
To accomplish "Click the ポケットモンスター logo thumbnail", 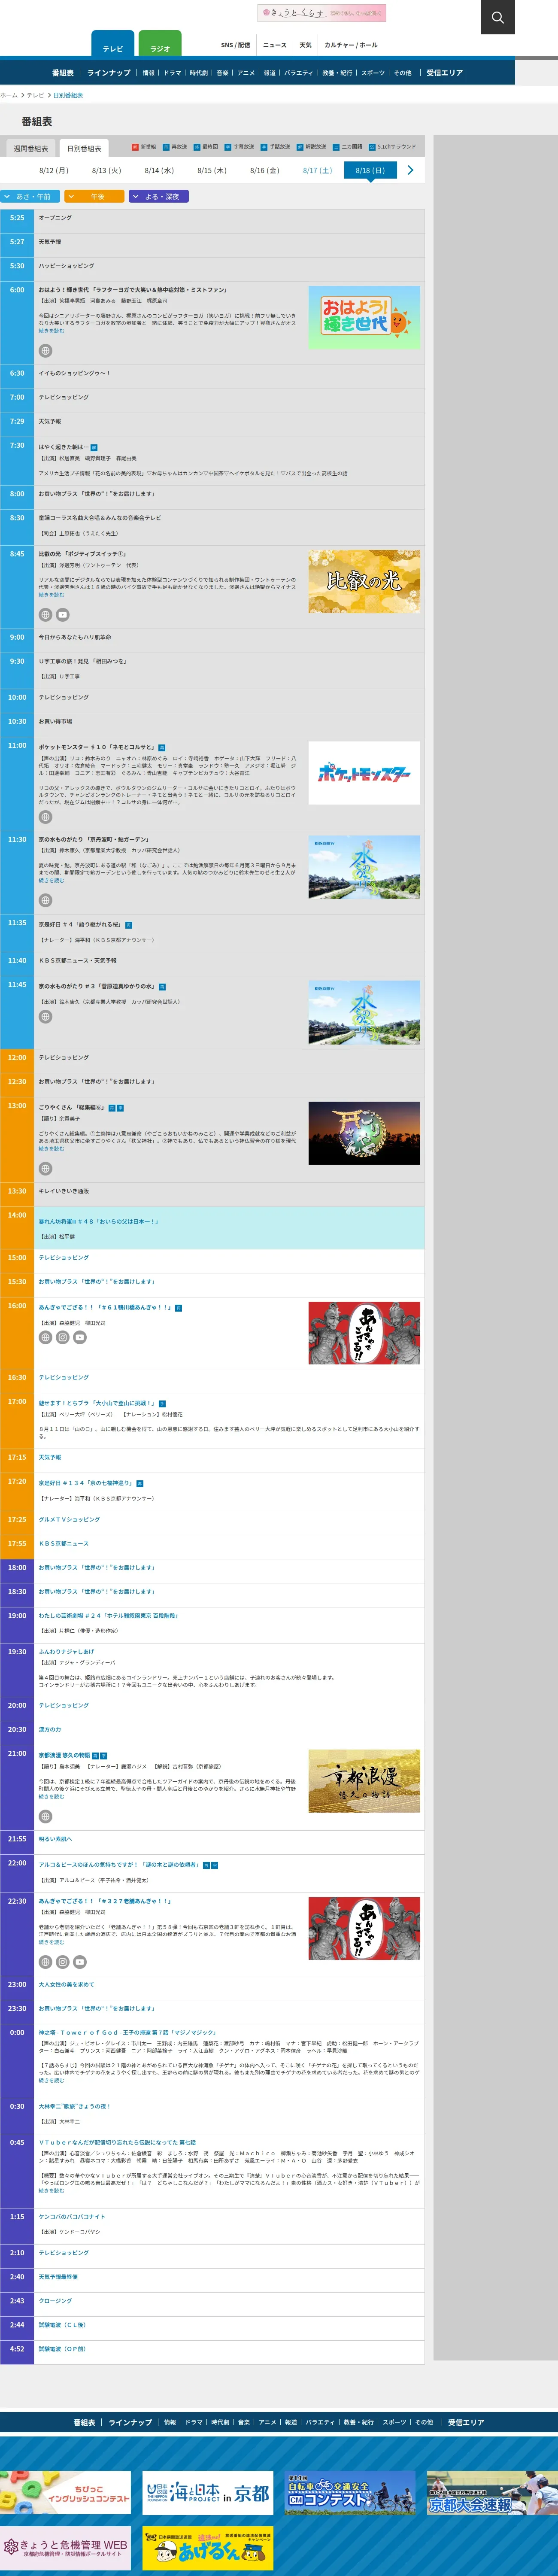I will tap(364, 773).
